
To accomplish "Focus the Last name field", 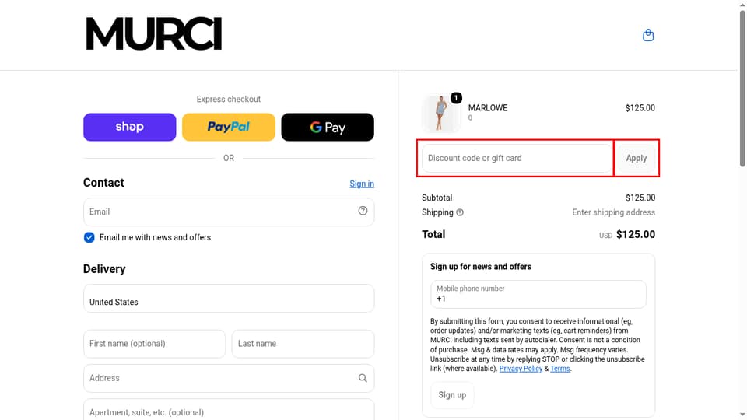I will click(x=303, y=344).
